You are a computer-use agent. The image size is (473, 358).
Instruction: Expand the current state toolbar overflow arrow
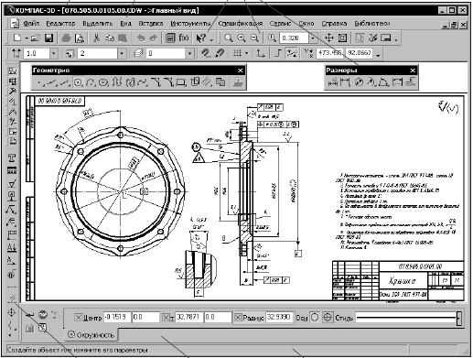point(379,55)
